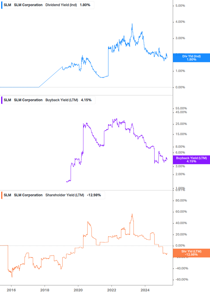Click the 6.00% tick on buyback yield axis
Image resolution: width=210 pixels, height=294 pixels.
pos(180,153)
